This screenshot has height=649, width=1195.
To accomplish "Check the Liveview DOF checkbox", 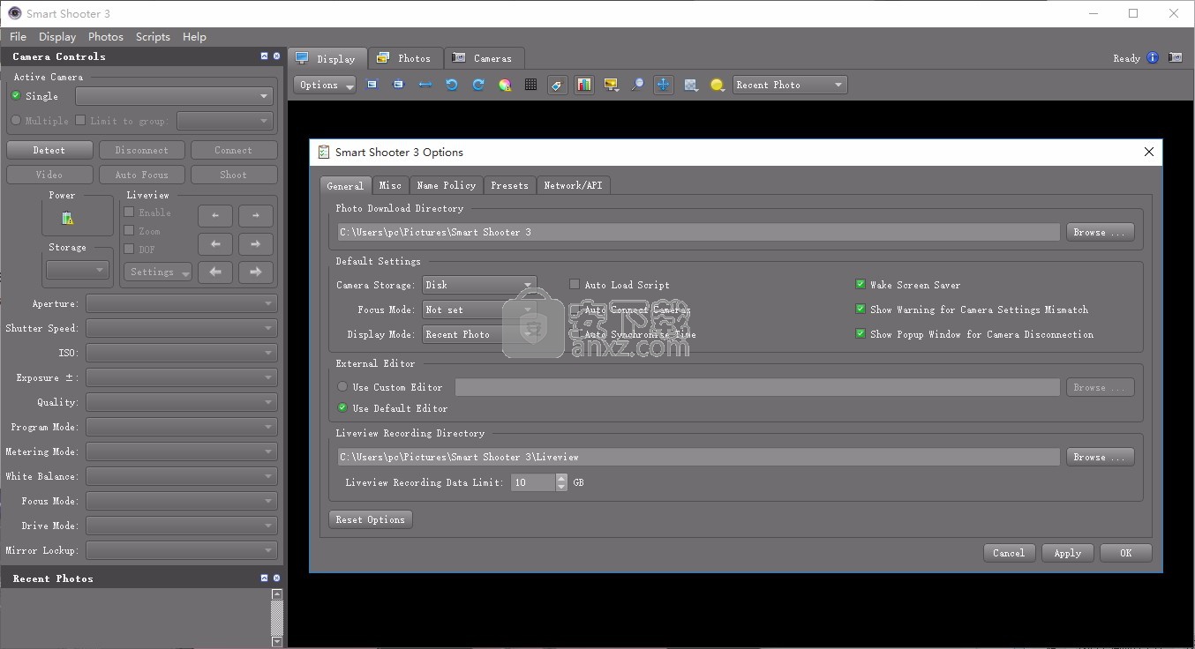I will coord(129,250).
